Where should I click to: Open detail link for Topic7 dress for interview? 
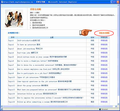click(104, 65)
